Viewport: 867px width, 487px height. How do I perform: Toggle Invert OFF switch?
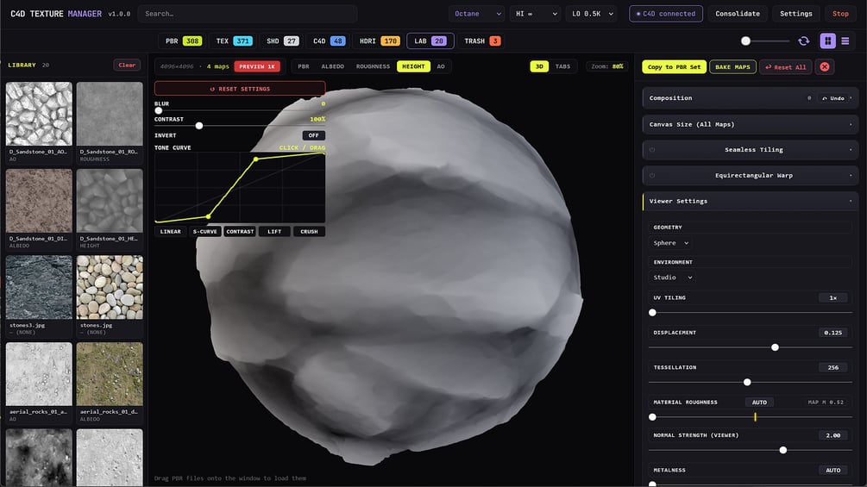click(313, 135)
